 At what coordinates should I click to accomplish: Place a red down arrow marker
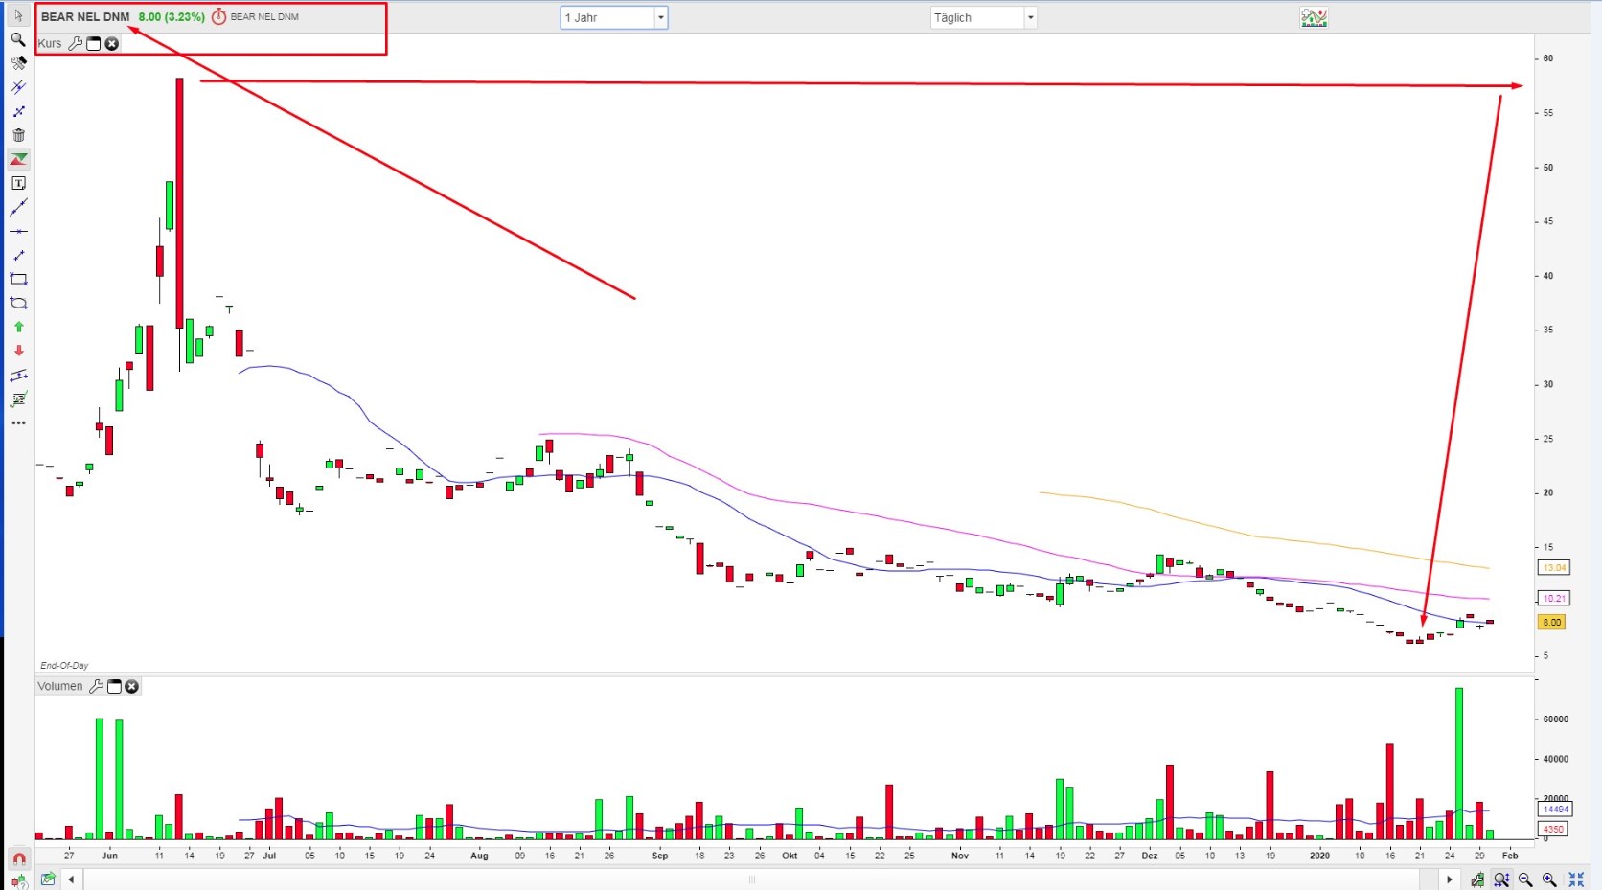tap(18, 351)
